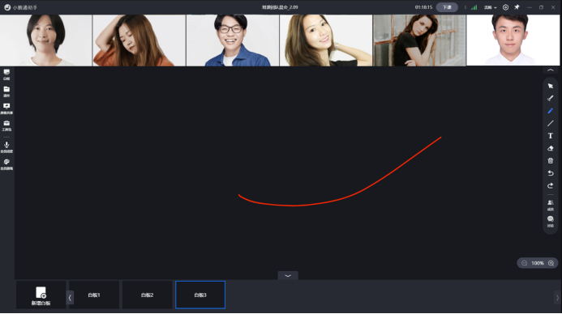Screen dimensions: 562x314
Task: Open the whiteboard panel in left sidebar
Action: [x=6, y=74]
